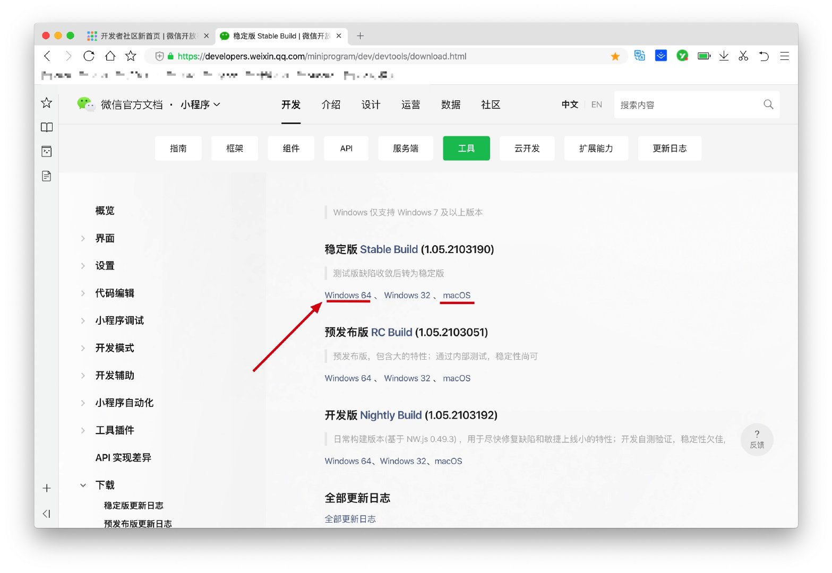Switch language to EN

point(597,105)
